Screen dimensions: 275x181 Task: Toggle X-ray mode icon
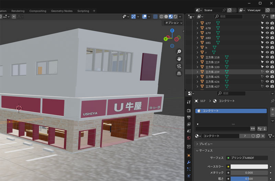(155, 16)
